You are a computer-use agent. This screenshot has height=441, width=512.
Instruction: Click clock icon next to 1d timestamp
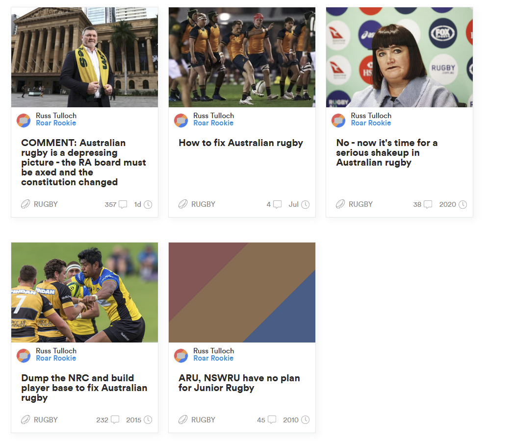(148, 204)
